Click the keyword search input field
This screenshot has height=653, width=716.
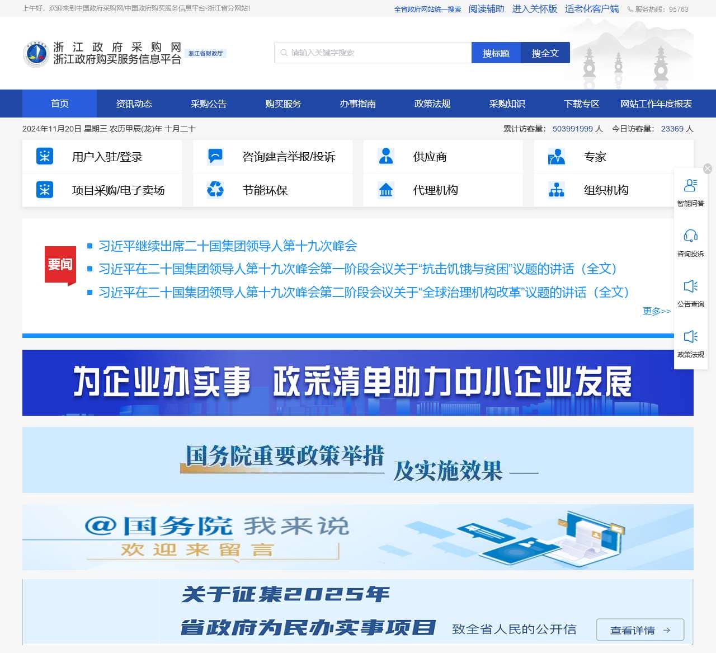click(373, 53)
